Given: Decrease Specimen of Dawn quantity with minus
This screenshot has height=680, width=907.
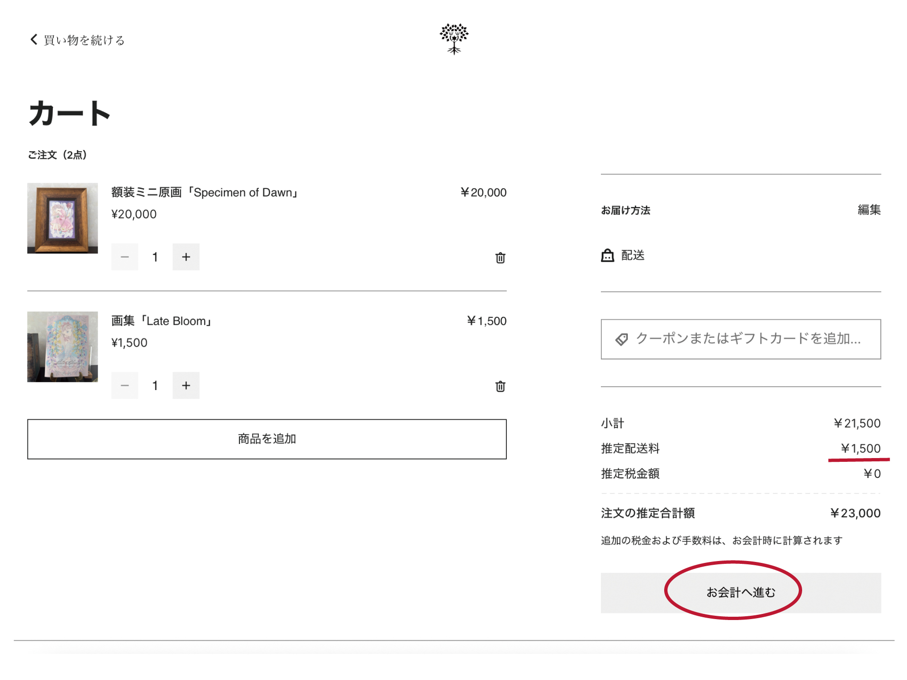Looking at the screenshot, I should (x=125, y=257).
